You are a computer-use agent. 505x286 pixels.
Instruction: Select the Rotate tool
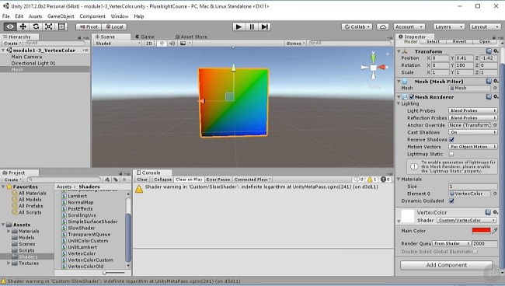tap(36, 26)
